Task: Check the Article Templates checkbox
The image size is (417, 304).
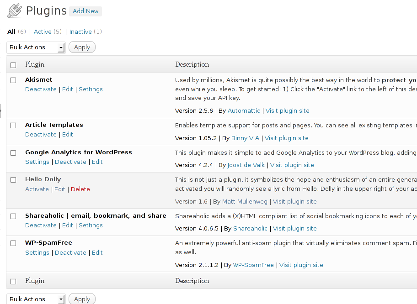Action: tap(13, 126)
